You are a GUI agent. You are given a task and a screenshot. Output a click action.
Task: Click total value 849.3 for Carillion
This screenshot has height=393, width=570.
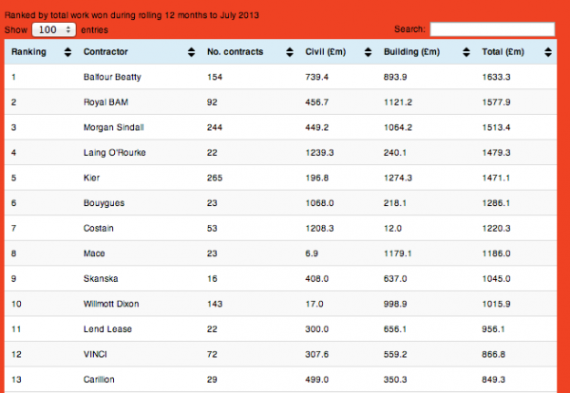click(493, 379)
